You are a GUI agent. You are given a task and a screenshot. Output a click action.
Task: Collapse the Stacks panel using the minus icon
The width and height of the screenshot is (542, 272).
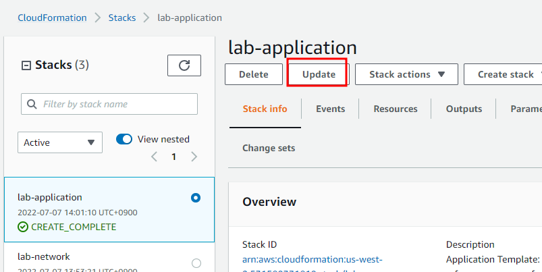tap(26, 65)
